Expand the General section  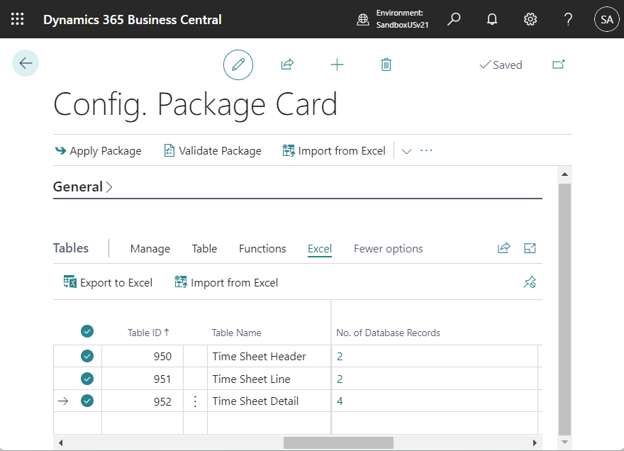pos(83,186)
